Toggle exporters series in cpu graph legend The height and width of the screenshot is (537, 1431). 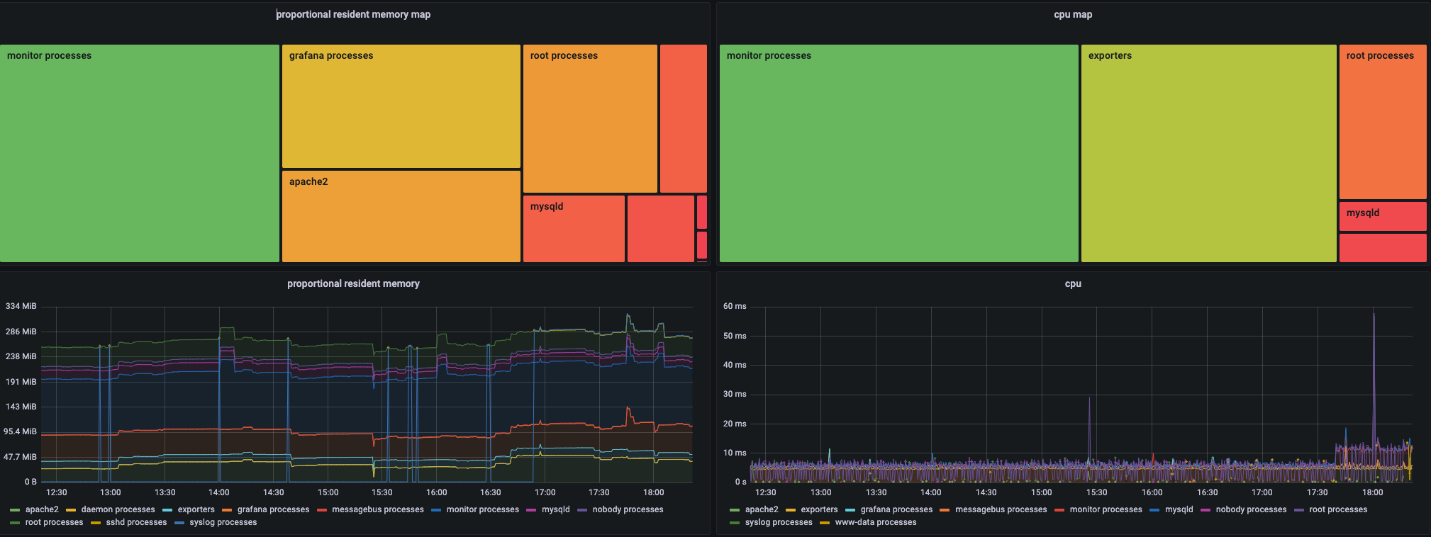[x=819, y=509]
